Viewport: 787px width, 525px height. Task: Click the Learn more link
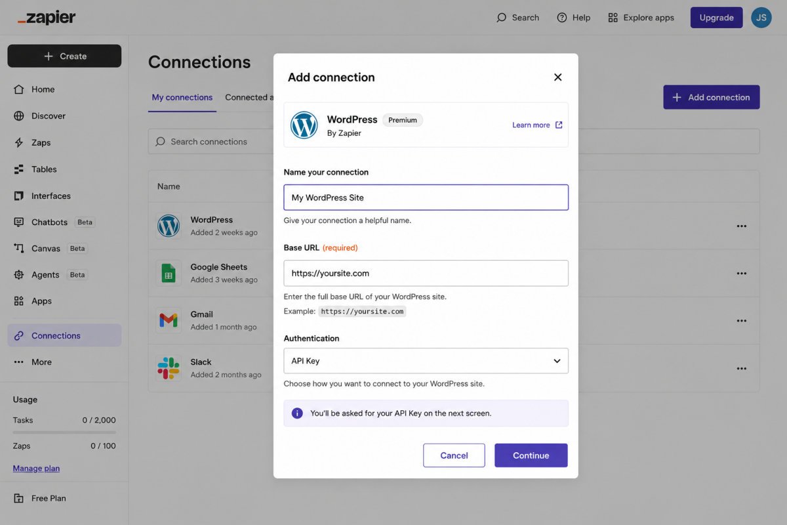point(531,125)
